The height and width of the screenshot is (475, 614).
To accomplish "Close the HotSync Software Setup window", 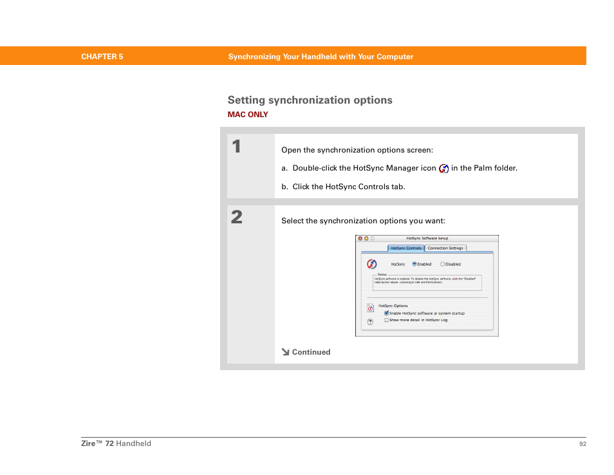I will [360, 238].
